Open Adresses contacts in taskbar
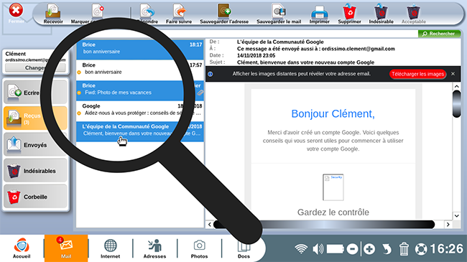The width and height of the screenshot is (467, 262). click(154, 248)
